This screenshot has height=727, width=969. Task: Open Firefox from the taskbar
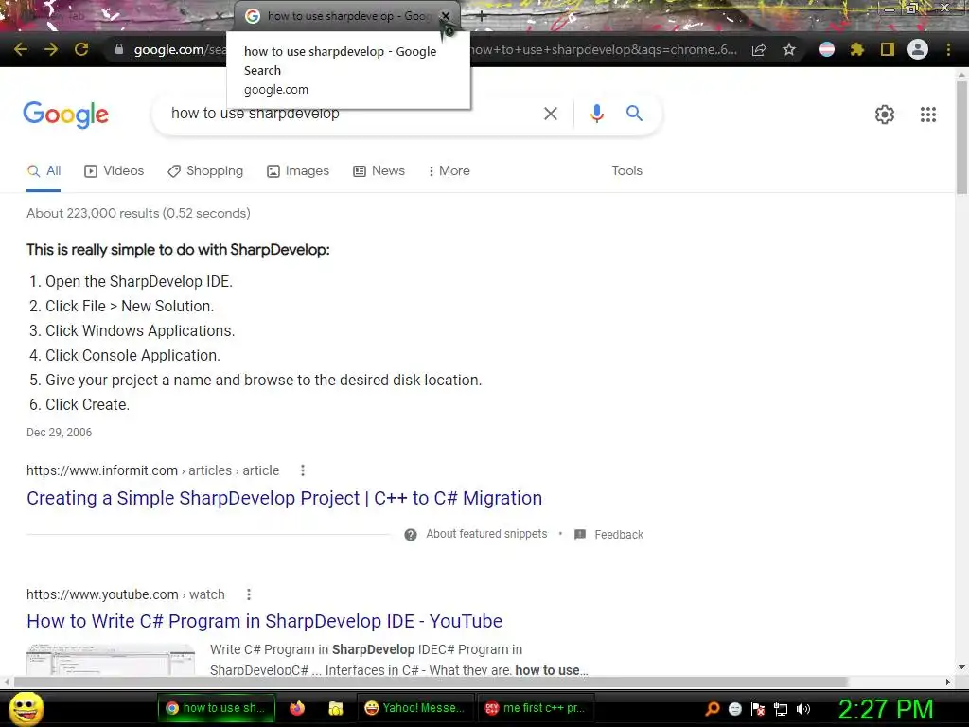(297, 708)
